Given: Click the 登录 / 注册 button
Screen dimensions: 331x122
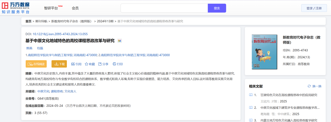Looking at the screenshot, I should click(x=314, y=8).
